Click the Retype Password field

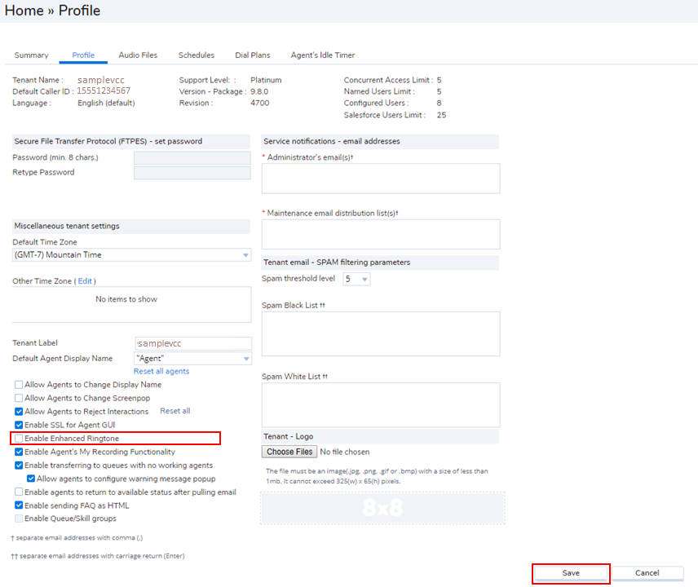[x=192, y=173]
